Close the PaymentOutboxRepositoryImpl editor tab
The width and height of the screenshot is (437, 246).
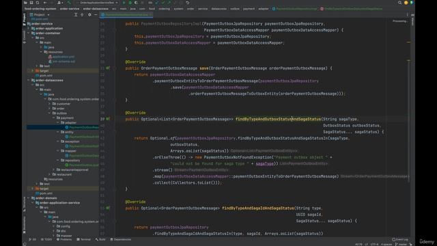click(x=150, y=14)
